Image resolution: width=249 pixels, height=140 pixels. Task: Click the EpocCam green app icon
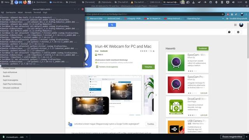(176, 63)
